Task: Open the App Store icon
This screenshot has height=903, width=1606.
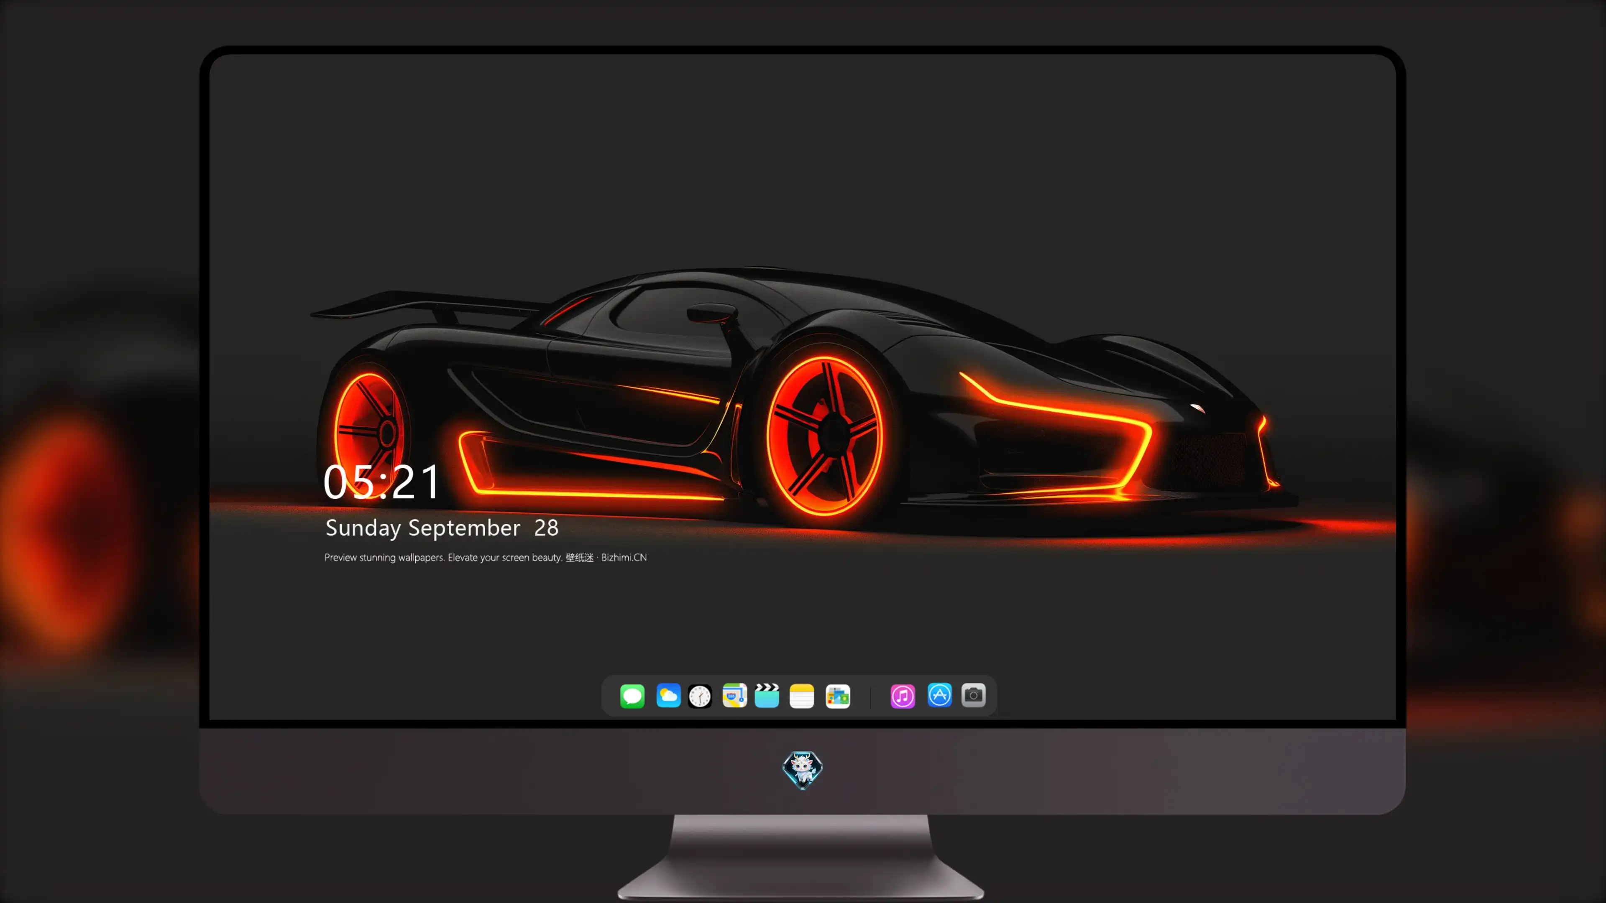Action: [939, 695]
